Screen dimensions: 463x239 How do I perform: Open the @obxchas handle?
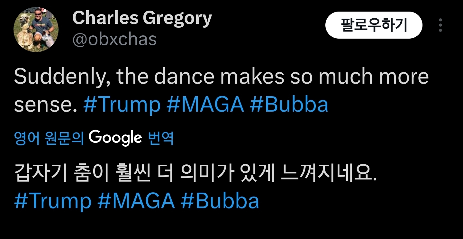click(x=114, y=39)
